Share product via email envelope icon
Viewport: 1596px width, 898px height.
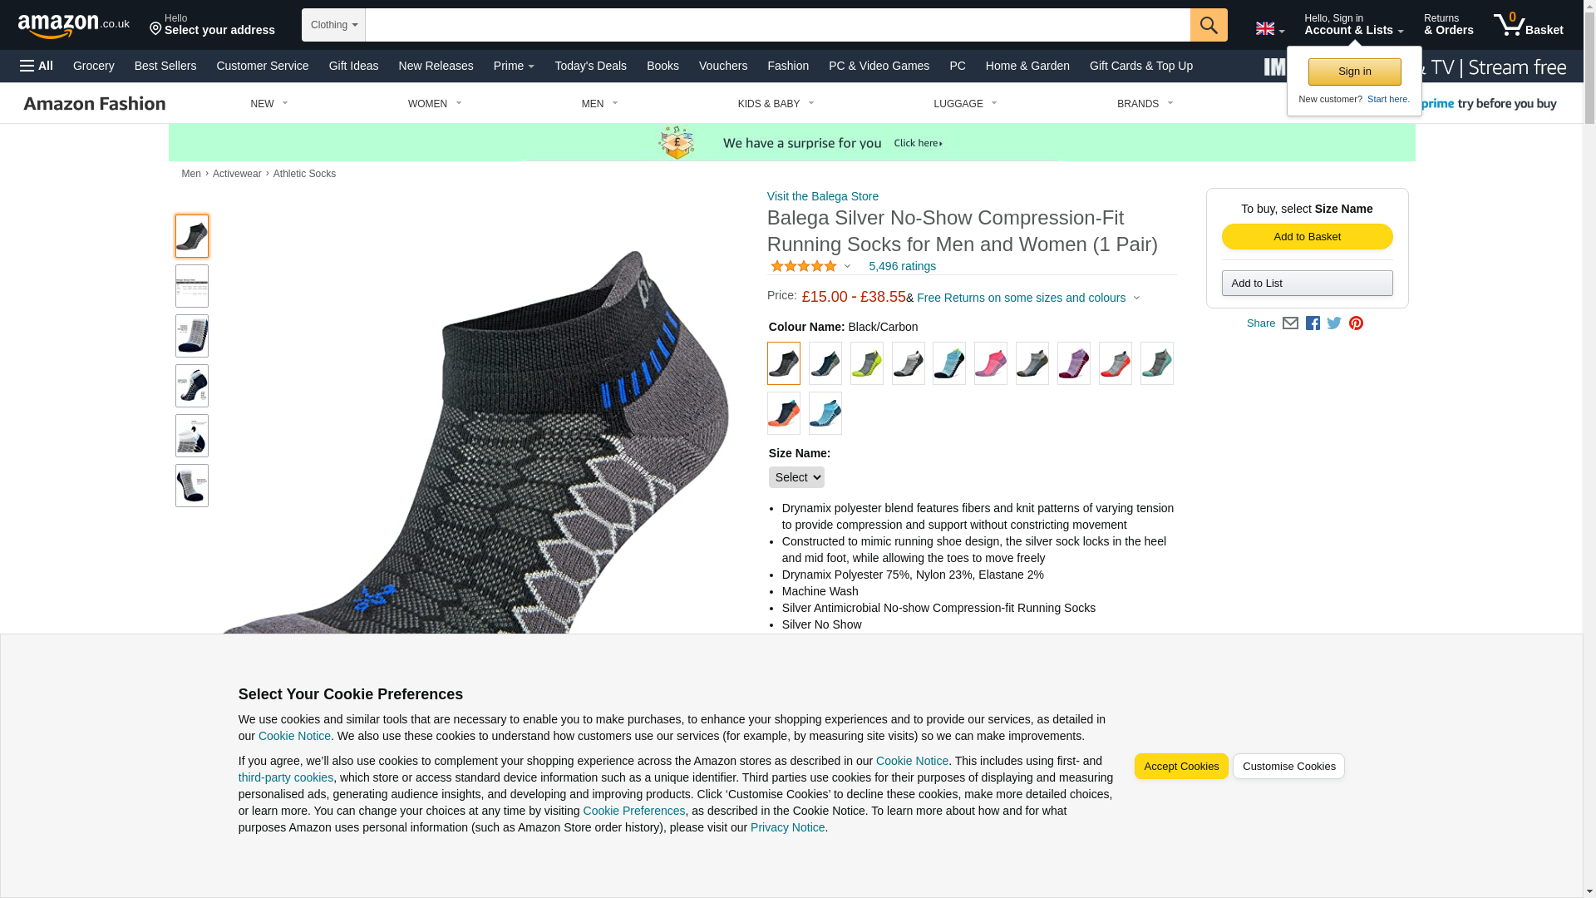1290,323
